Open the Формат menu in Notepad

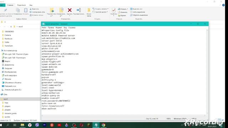click(59, 28)
